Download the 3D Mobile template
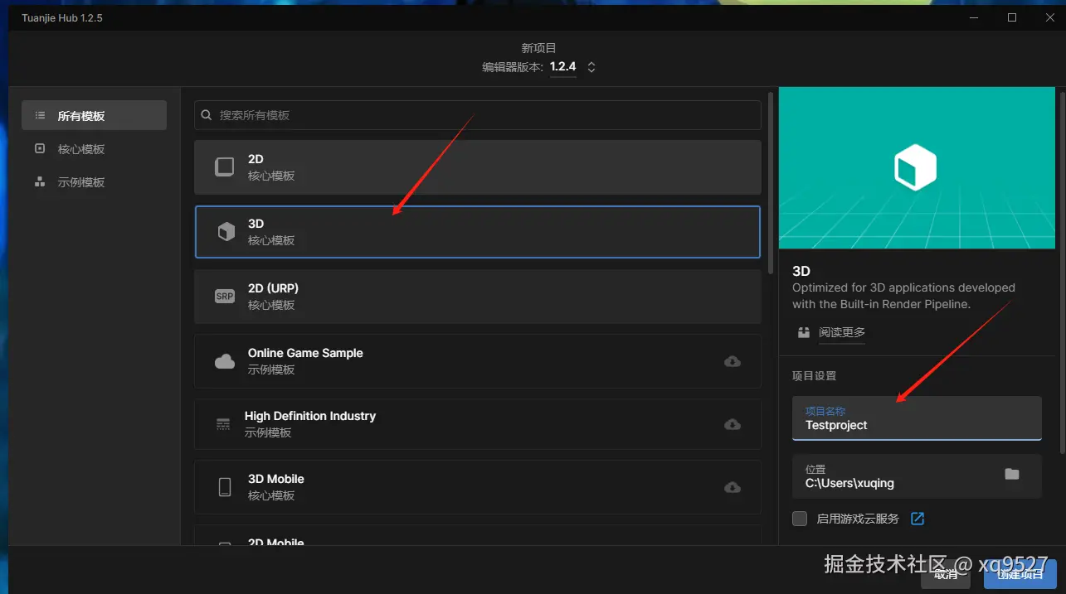1066x594 pixels. click(733, 487)
